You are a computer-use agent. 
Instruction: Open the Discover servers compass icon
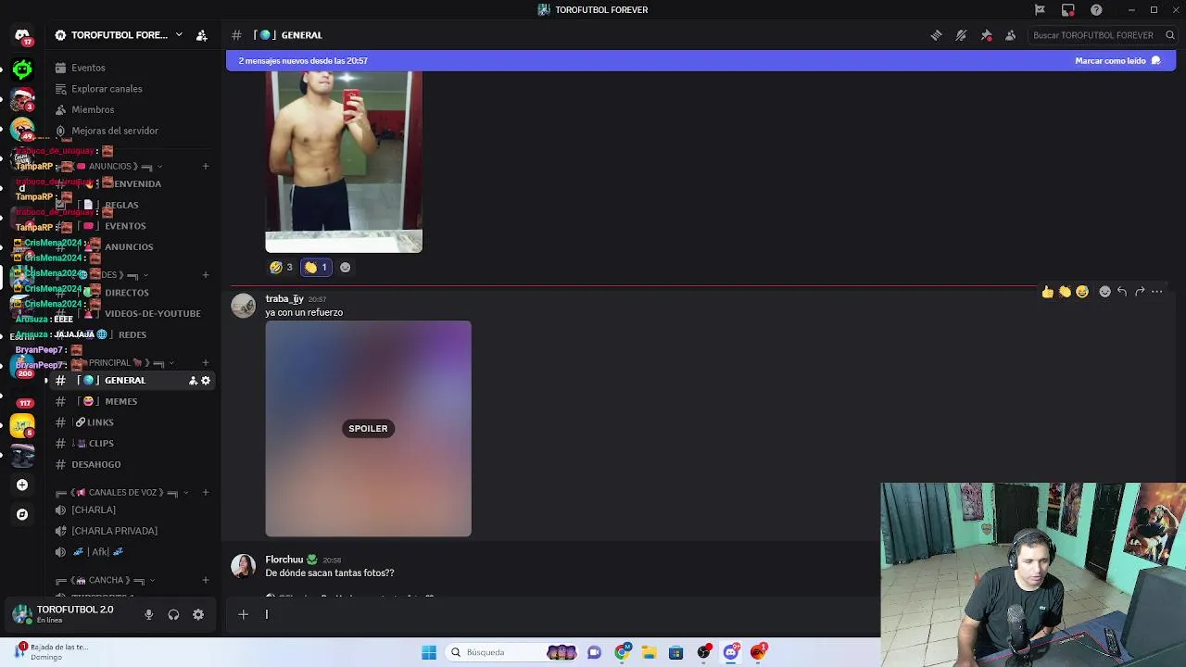point(22,514)
